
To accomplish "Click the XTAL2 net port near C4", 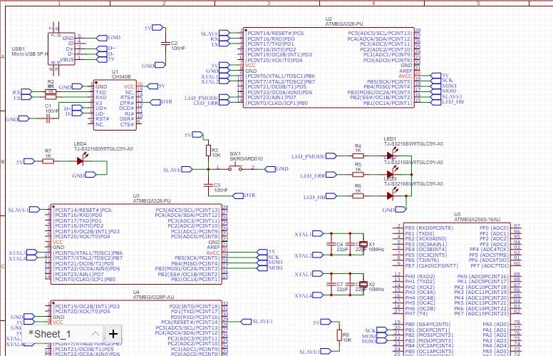I will tap(318, 255).
